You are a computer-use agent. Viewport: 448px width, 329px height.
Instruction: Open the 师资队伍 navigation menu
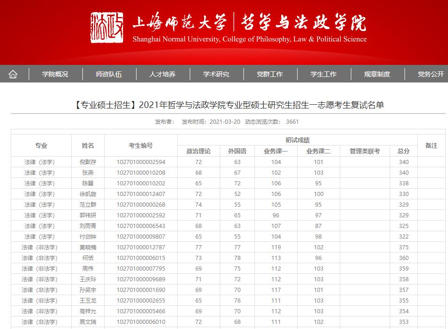point(109,74)
